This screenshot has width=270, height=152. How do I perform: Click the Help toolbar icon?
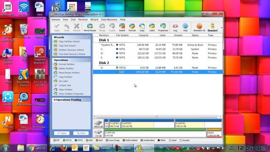coord(185,27)
